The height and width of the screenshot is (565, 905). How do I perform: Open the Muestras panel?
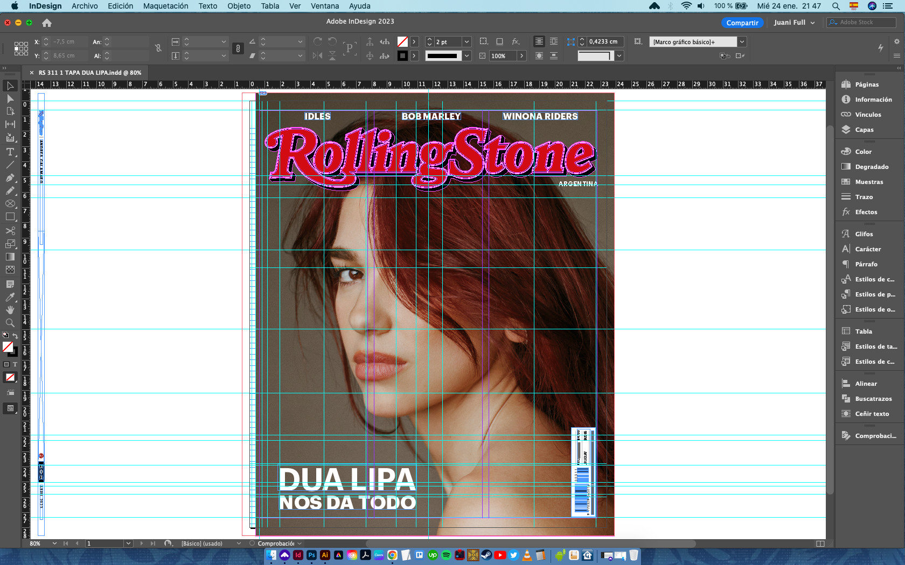pos(869,182)
